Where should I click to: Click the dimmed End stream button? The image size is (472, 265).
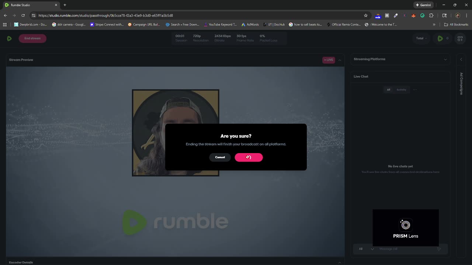pyautogui.click(x=32, y=38)
